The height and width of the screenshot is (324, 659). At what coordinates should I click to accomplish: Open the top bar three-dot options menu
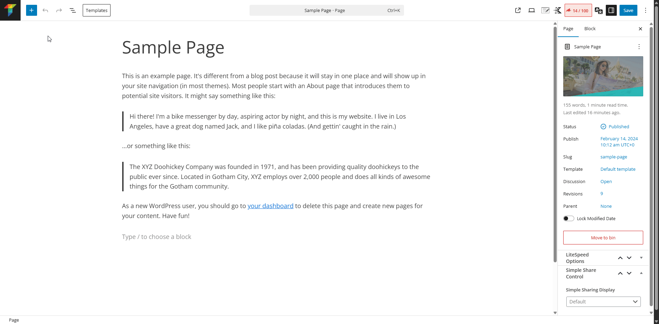(x=646, y=10)
